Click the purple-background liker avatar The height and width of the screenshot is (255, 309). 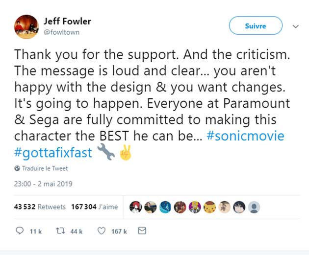(x=195, y=207)
